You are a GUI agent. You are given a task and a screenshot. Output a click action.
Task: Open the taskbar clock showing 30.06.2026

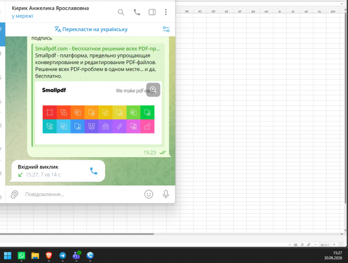[333, 255]
